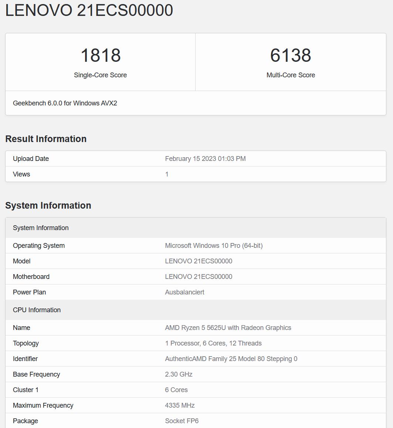393x428 pixels.
Task: Click the Upload Date label
Action: [x=31, y=159]
